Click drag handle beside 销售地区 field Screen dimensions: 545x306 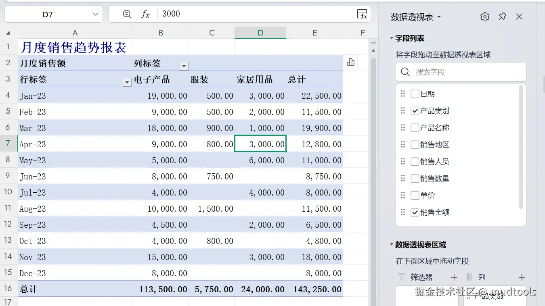point(402,145)
